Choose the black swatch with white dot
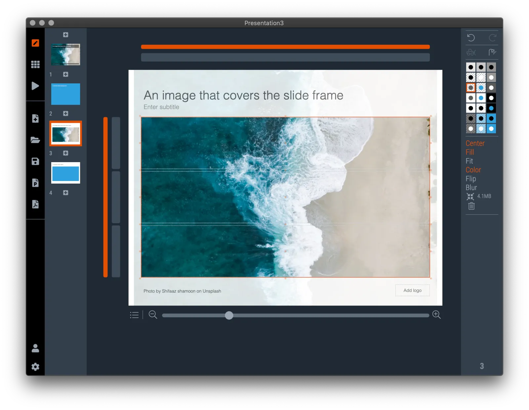 point(491,98)
